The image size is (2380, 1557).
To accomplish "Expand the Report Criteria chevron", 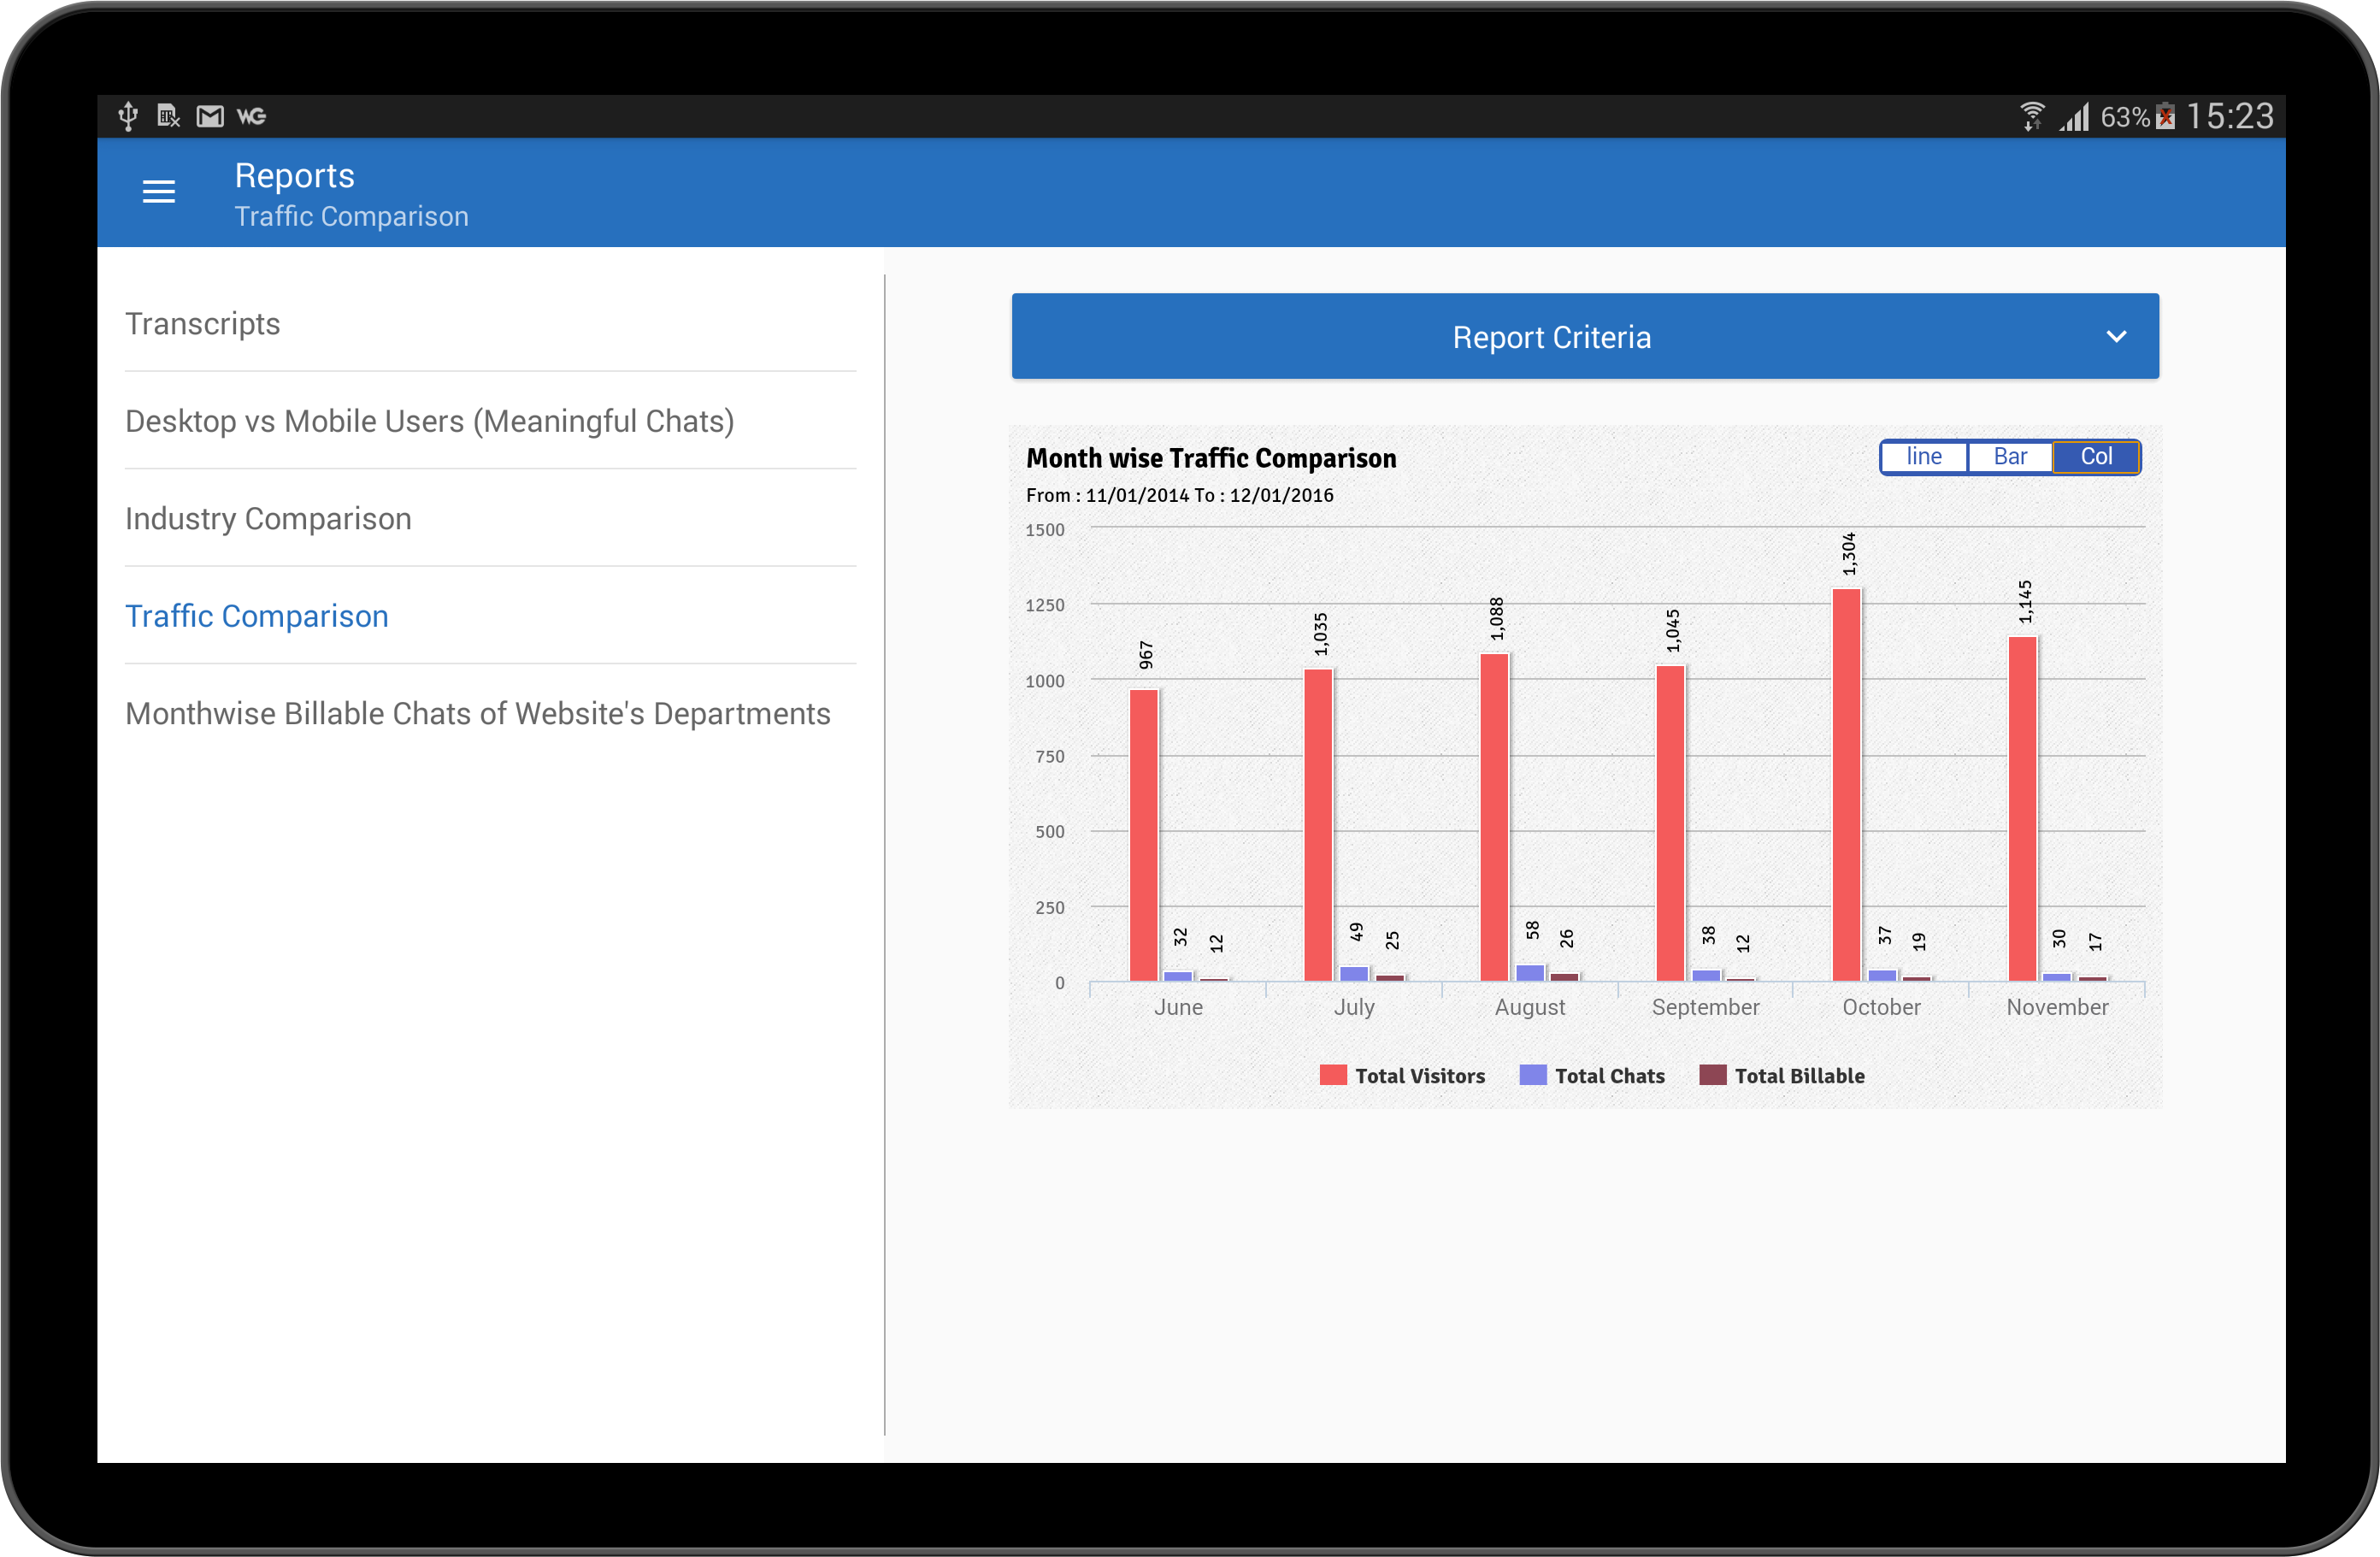I will click(2116, 337).
